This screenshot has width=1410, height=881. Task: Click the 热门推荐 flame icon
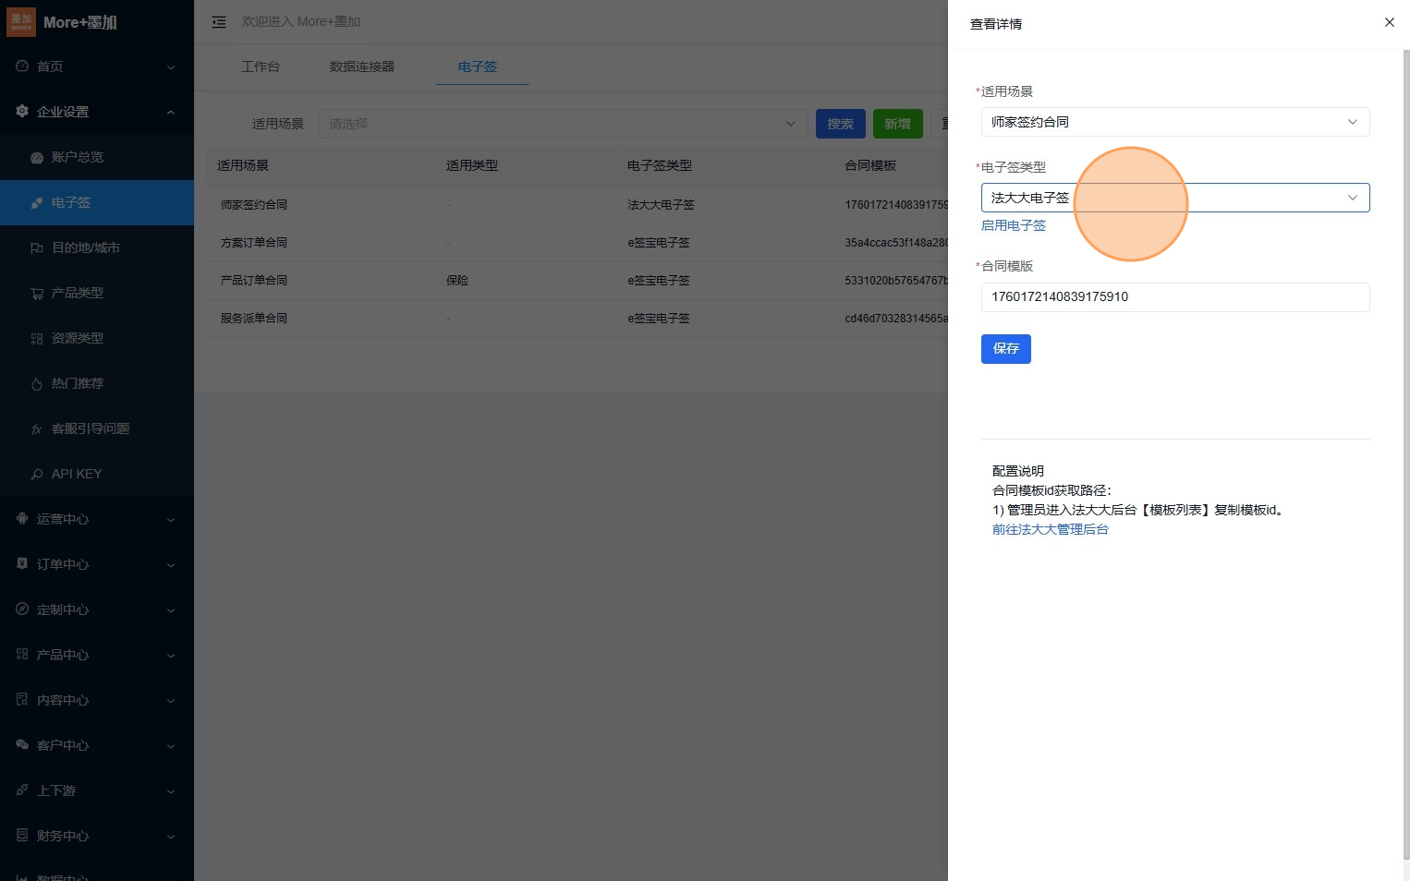click(x=37, y=384)
